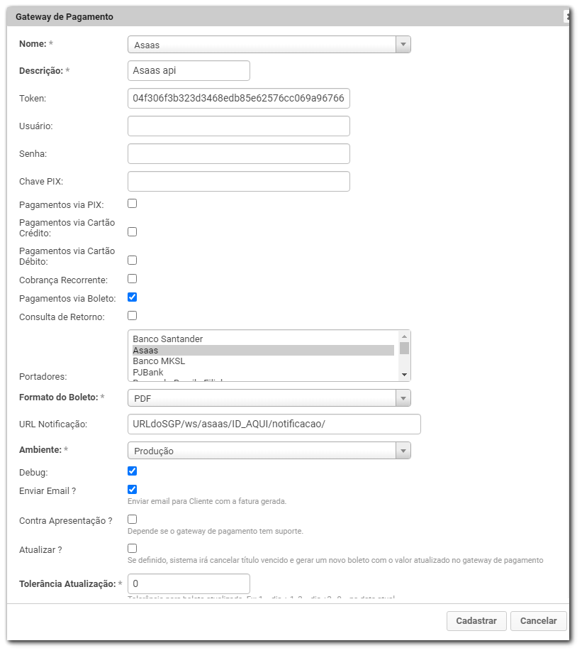Tick Pagamentos via Cartão Crédito checkbox
This screenshot has height=653, width=582.
(x=132, y=231)
